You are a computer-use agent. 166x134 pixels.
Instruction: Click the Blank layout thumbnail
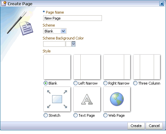57,67
